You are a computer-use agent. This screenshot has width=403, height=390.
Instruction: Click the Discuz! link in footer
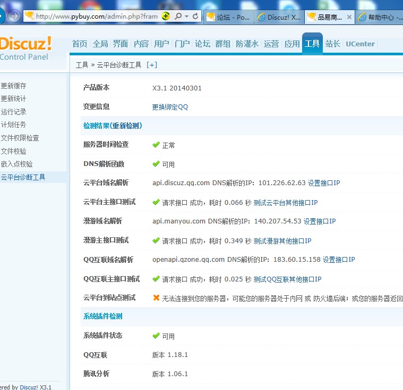tap(29, 387)
